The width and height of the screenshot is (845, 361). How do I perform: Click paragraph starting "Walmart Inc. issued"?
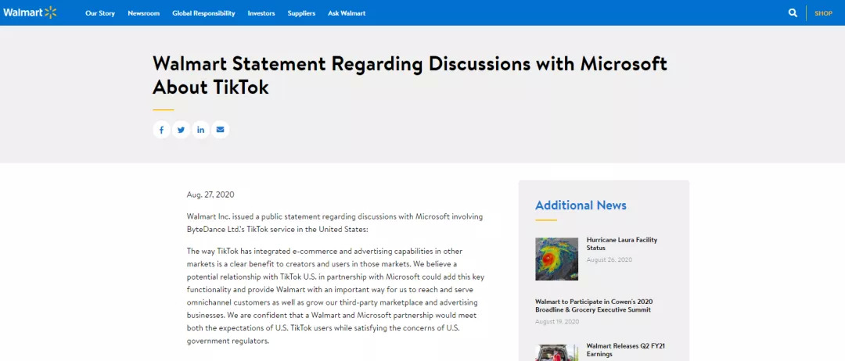[335, 223]
